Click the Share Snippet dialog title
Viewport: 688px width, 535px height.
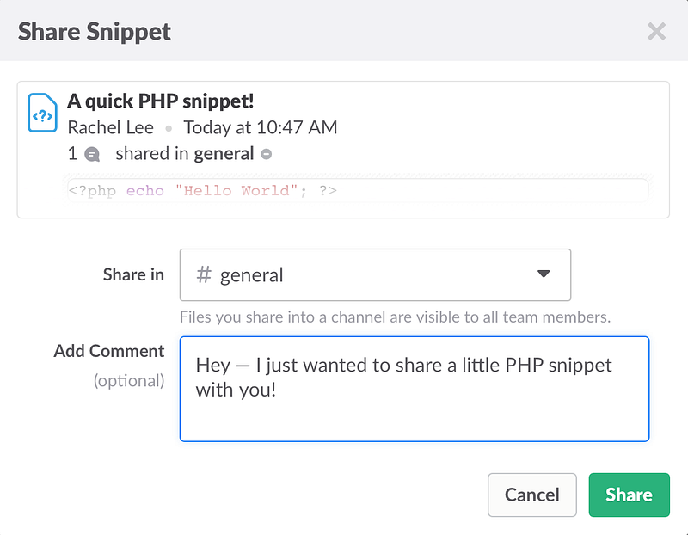tap(95, 32)
